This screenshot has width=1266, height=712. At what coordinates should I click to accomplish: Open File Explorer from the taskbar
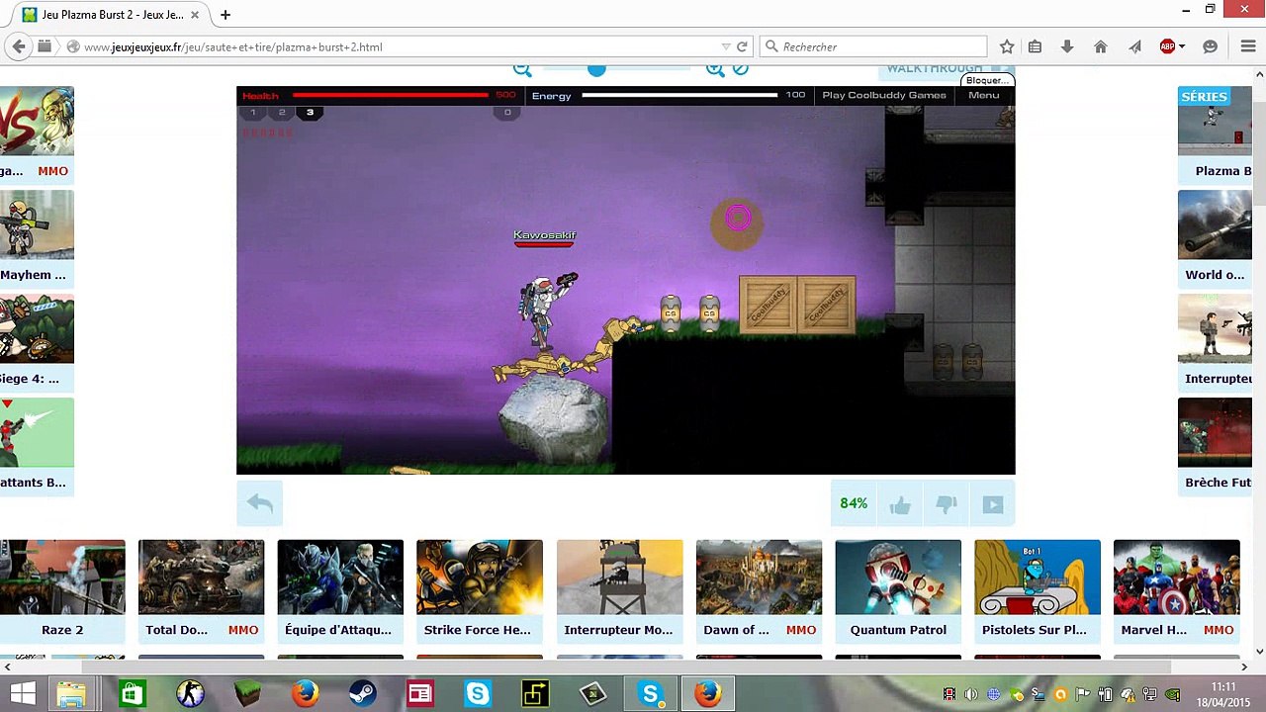[x=71, y=694]
